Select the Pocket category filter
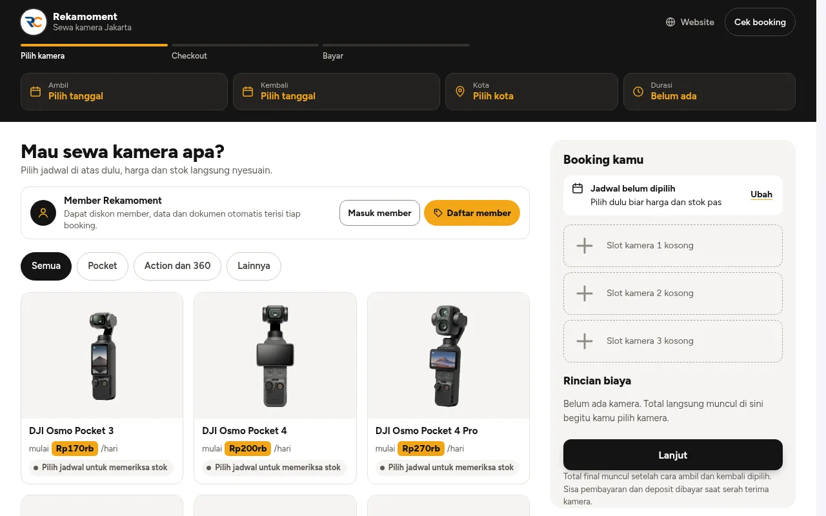 click(103, 266)
